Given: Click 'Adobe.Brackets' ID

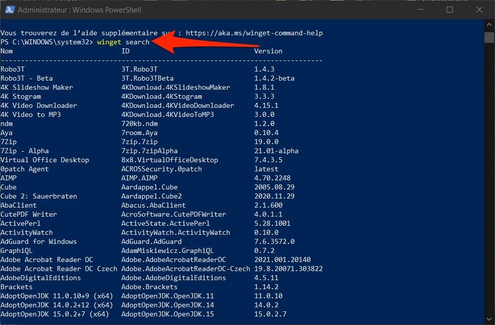Looking at the screenshot, I should [x=150, y=287].
